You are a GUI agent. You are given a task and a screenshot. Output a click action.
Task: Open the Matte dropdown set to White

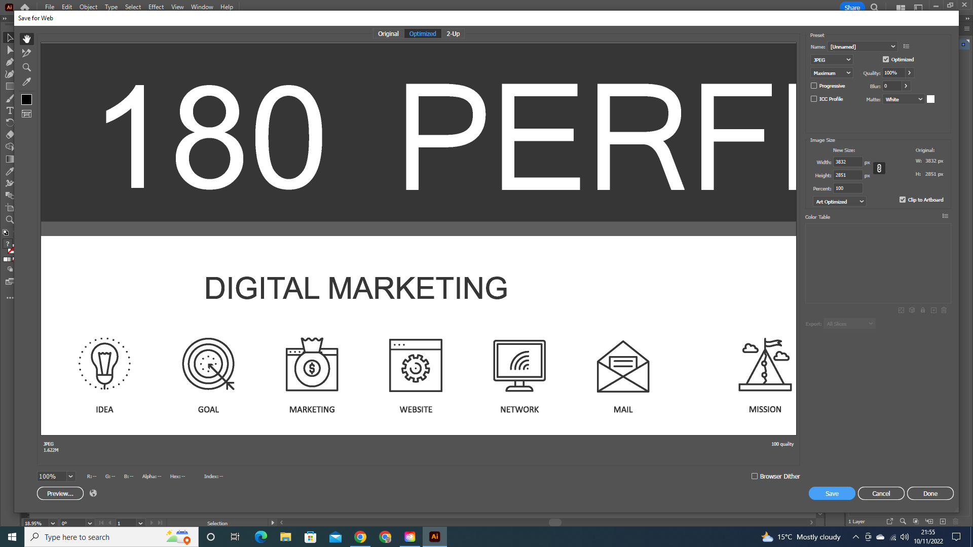(904, 99)
